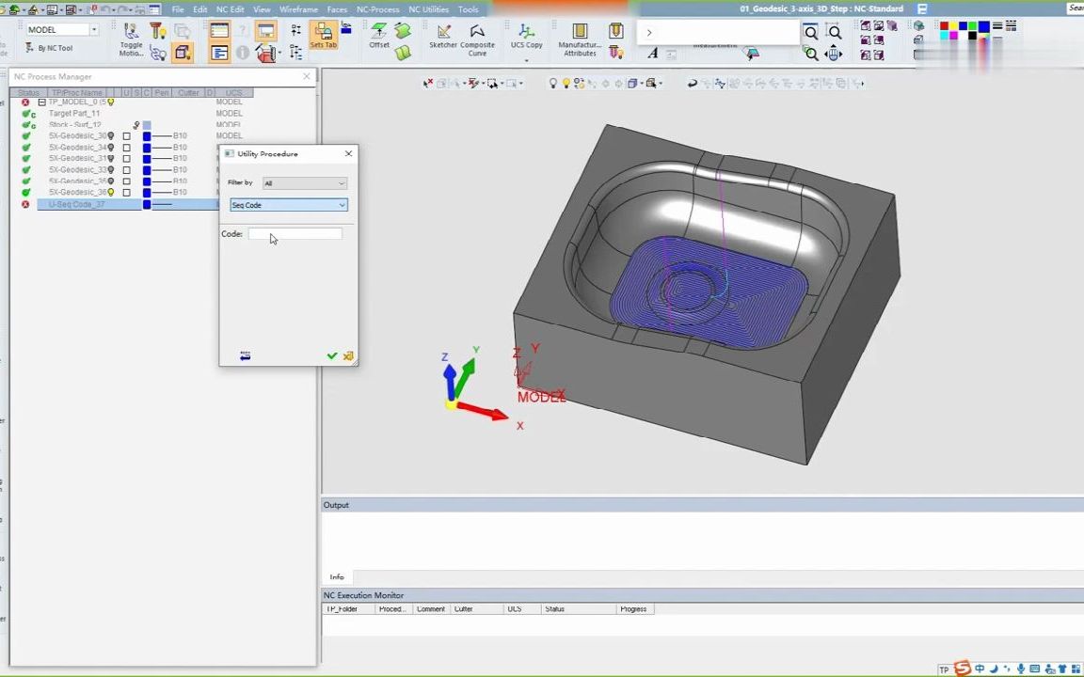Collapse the TP_MODEL_0 tree node
This screenshot has width=1084, height=677.
(41, 102)
